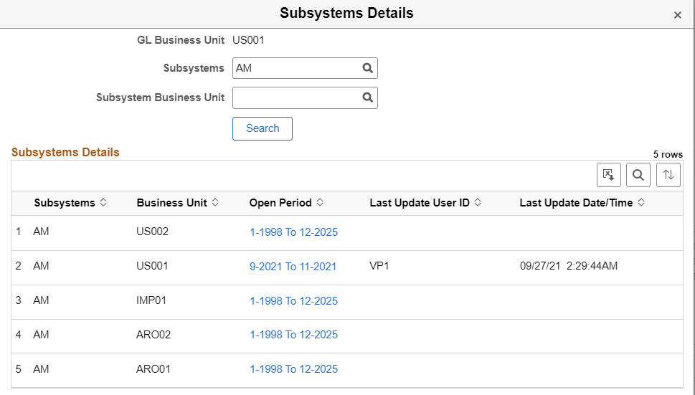
Task: Click the orange Subsystems Details section heading
Action: [65, 152]
